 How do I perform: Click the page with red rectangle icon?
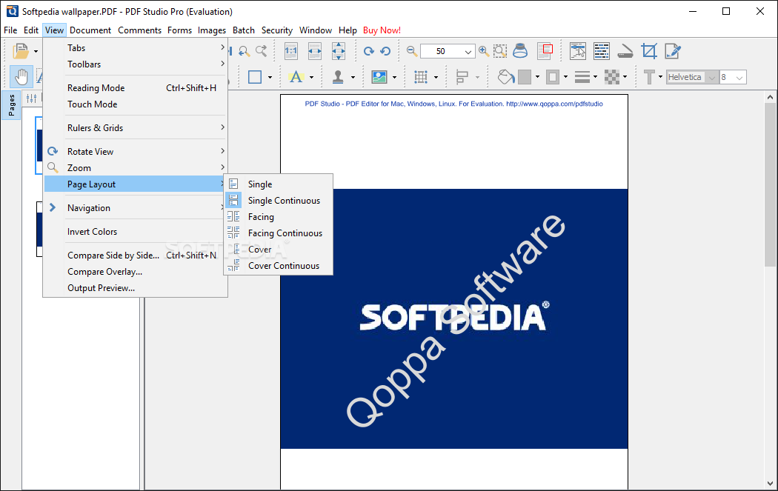tap(545, 51)
